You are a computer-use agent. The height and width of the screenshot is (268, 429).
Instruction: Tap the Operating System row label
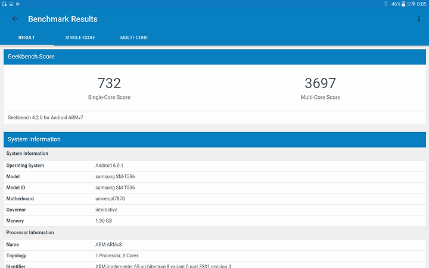[x=25, y=166]
